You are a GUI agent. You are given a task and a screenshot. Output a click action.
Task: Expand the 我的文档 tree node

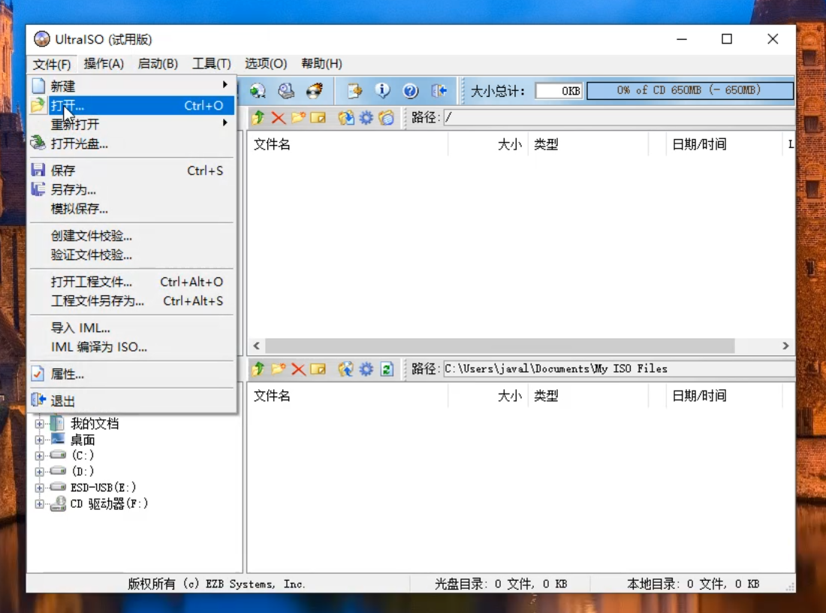[40, 423]
